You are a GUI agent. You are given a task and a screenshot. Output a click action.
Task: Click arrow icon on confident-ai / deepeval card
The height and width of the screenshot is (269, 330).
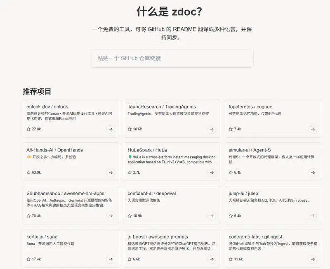tap(211, 216)
